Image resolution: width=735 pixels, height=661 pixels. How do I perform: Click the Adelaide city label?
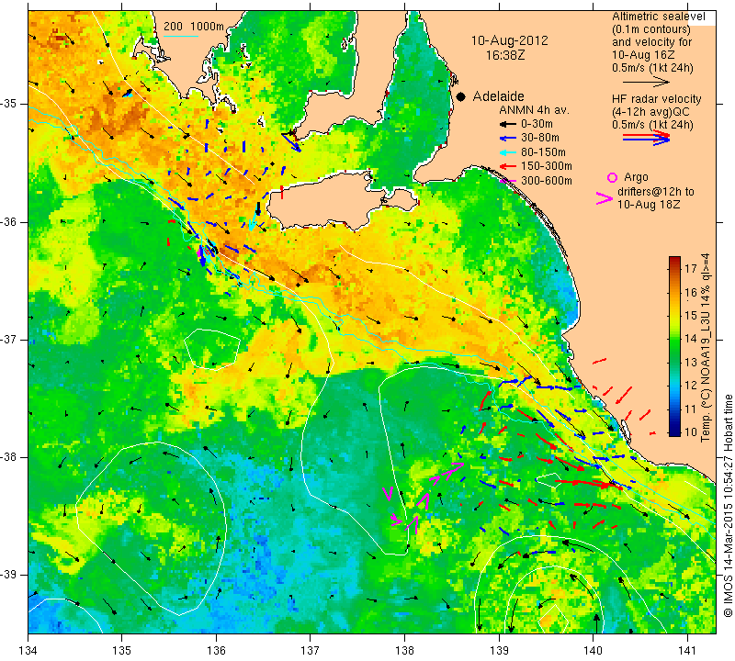pyautogui.click(x=498, y=96)
